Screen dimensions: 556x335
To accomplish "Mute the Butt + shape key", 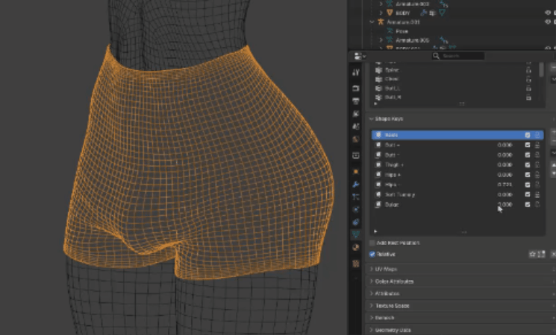I will [528, 145].
